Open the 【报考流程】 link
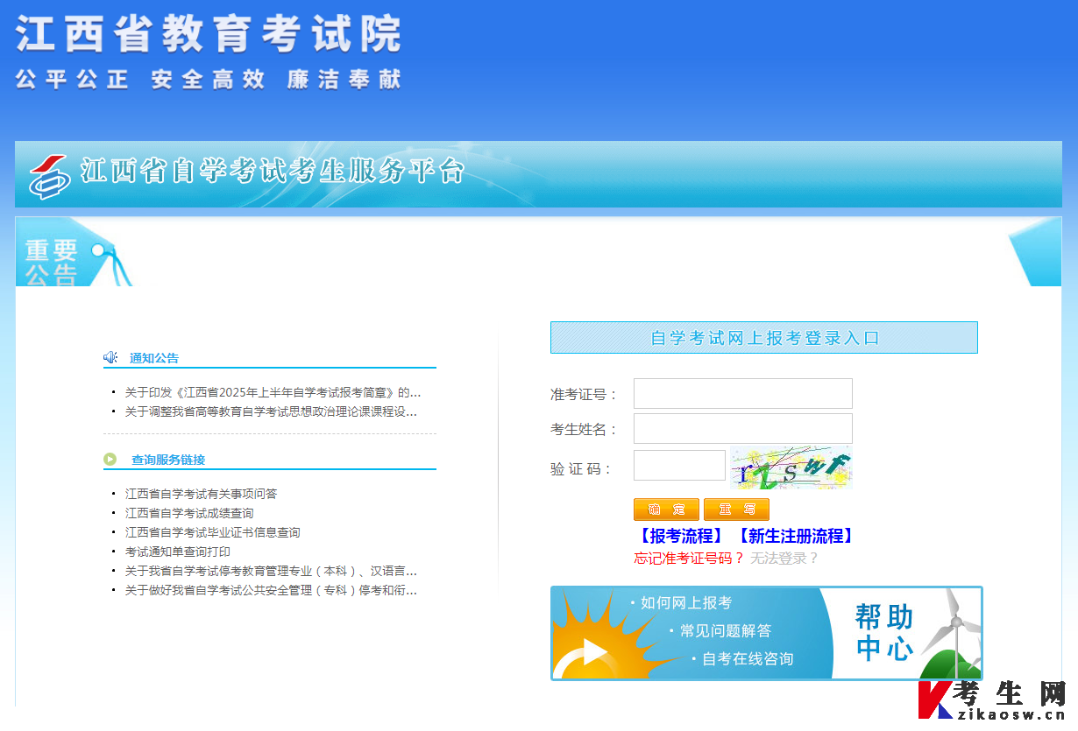Screen dimensions: 1078x731 click(681, 536)
